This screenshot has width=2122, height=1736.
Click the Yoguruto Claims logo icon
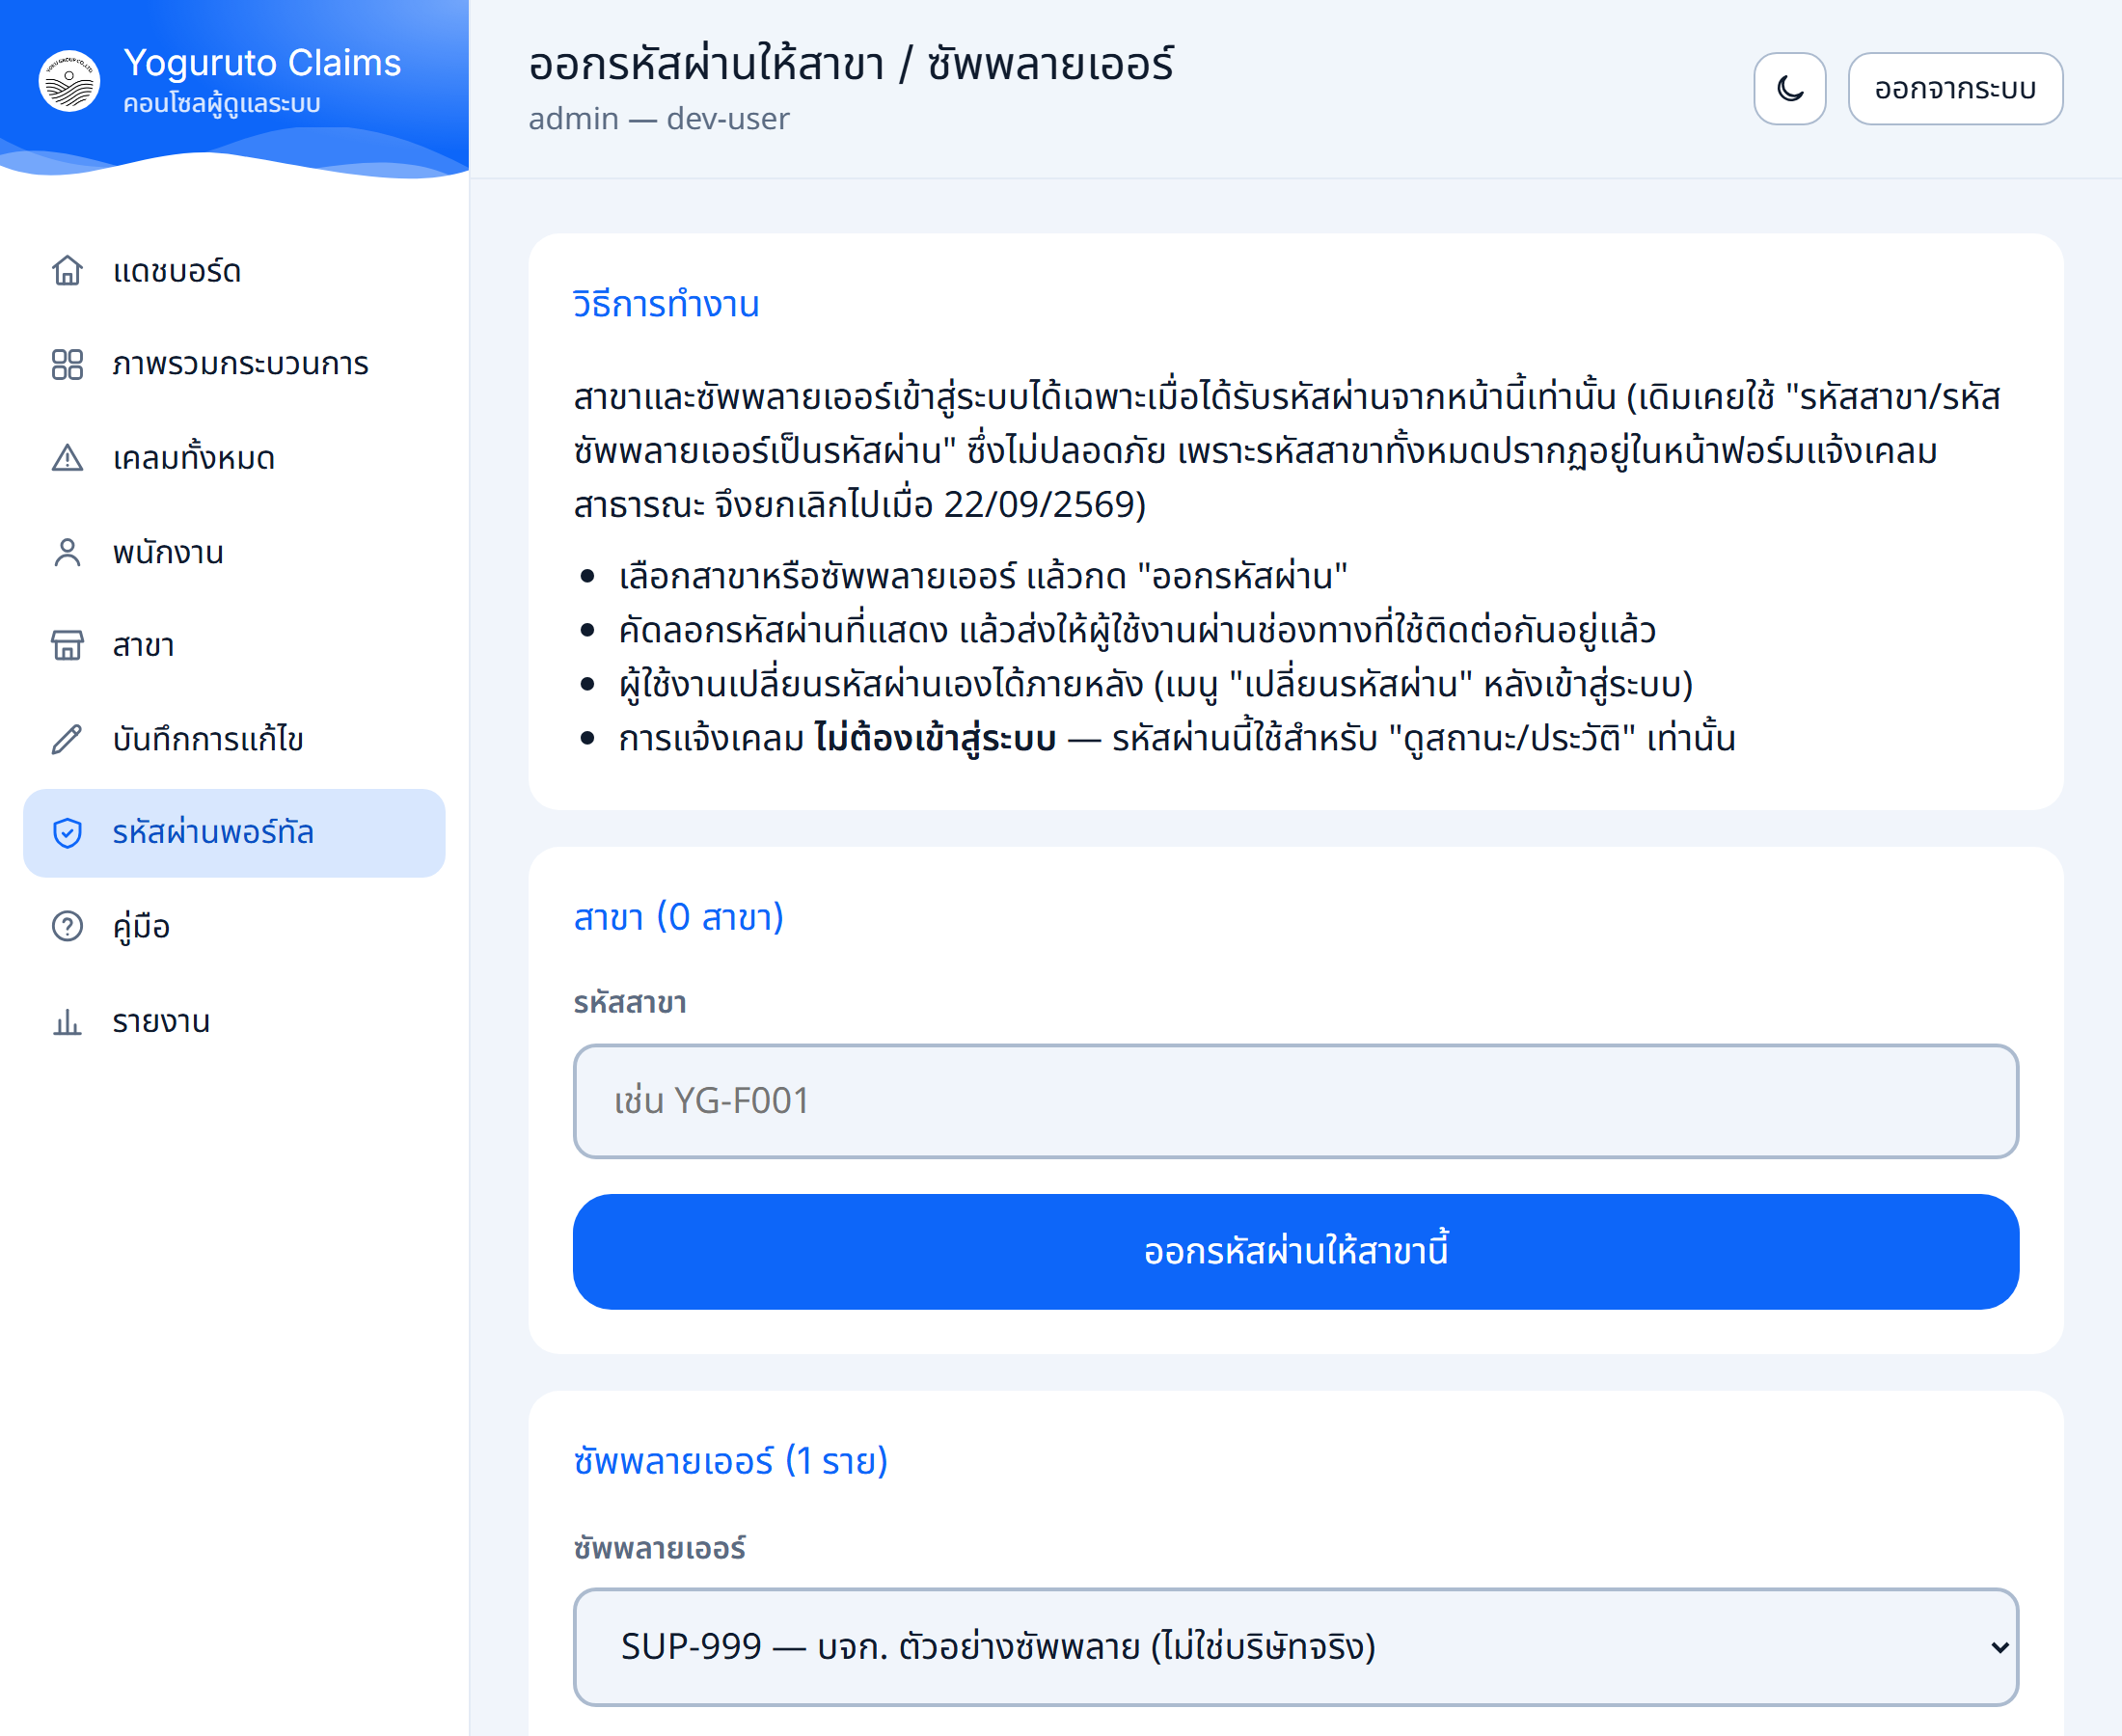tap(69, 81)
